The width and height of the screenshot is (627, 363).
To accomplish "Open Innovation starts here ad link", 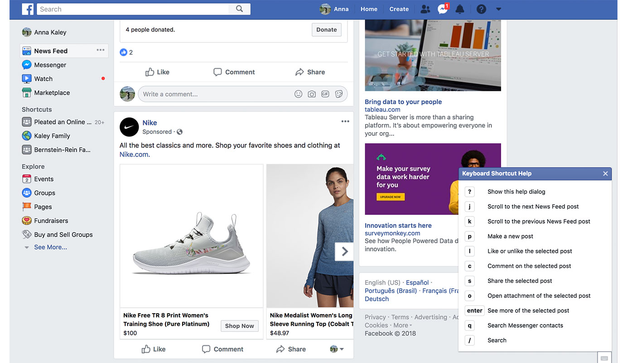I will [x=398, y=225].
